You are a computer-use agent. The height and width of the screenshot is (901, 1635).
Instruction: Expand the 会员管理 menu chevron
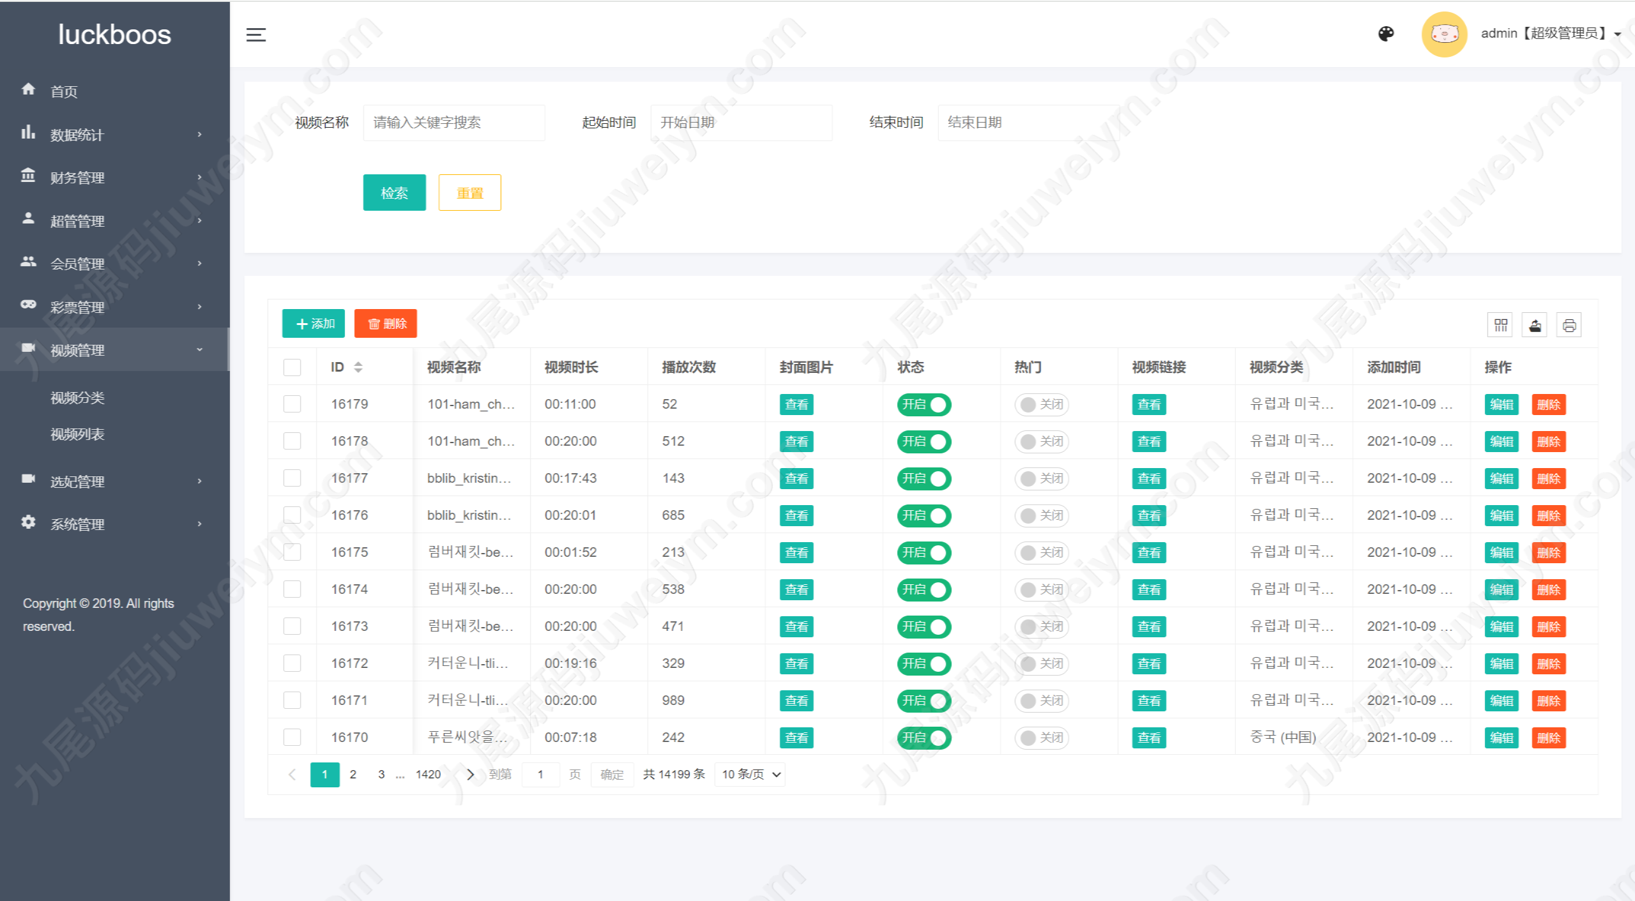coord(200,263)
